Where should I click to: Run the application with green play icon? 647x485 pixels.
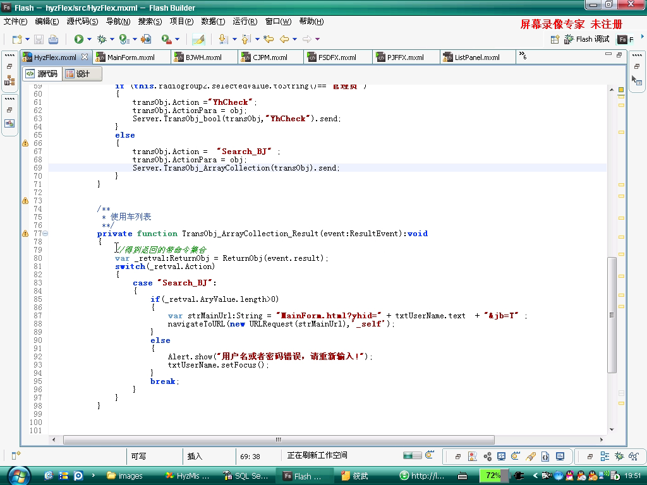pyautogui.click(x=78, y=39)
